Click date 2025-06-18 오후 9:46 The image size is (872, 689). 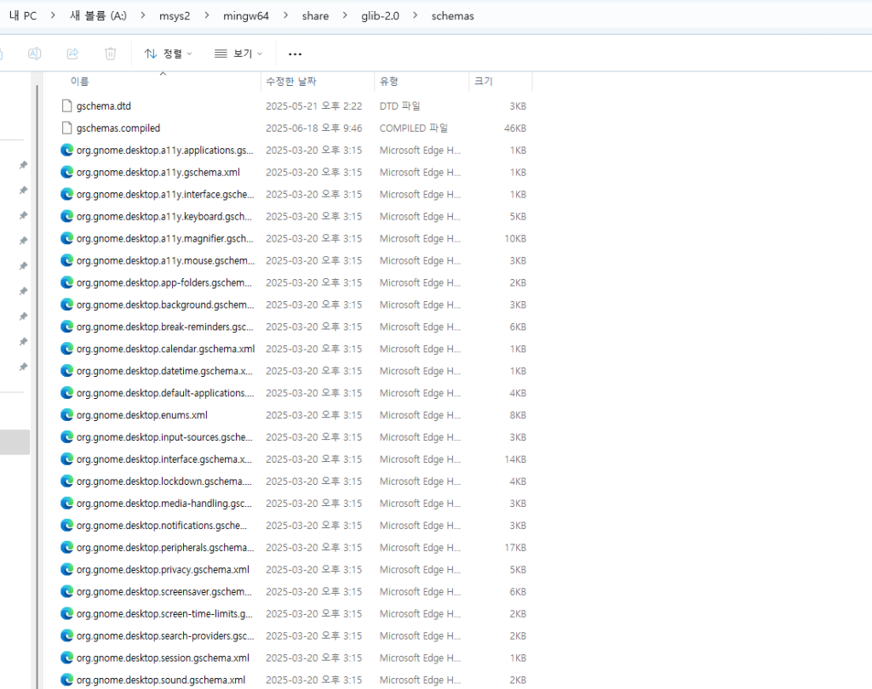pos(313,128)
